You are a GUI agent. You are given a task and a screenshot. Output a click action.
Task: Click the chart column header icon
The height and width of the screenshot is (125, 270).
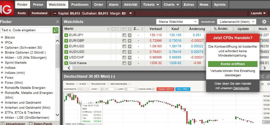(x=124, y=29)
